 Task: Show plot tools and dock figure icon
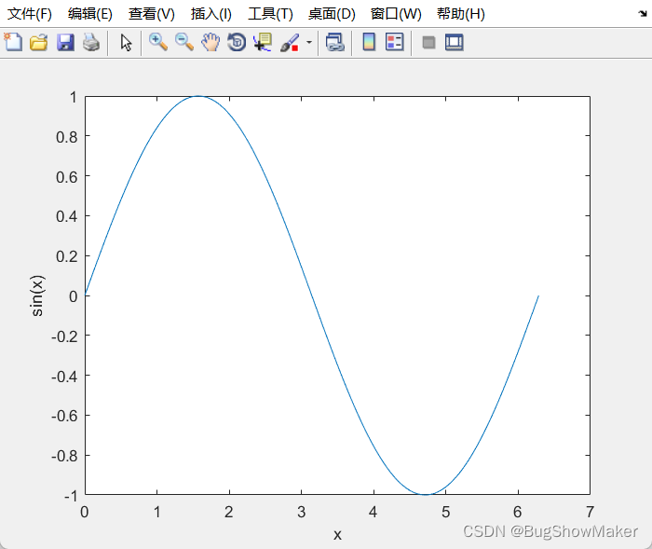(x=455, y=43)
